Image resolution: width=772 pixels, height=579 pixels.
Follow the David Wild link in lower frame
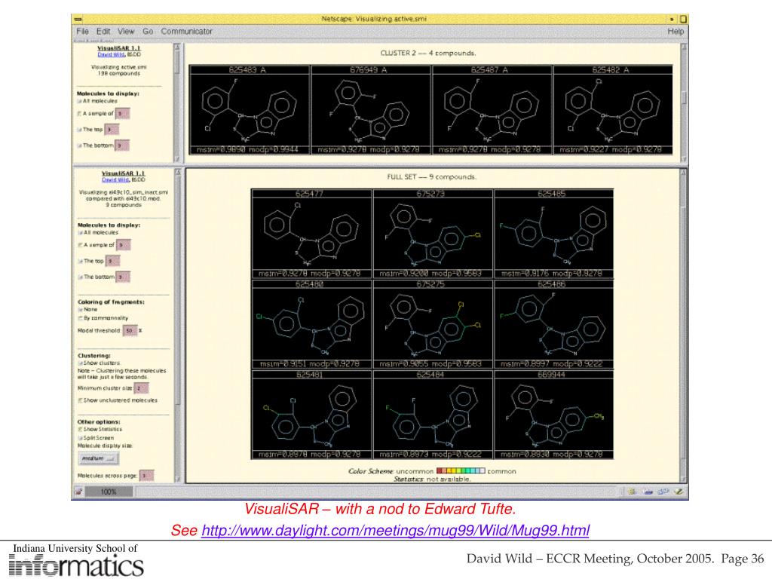click(115, 179)
